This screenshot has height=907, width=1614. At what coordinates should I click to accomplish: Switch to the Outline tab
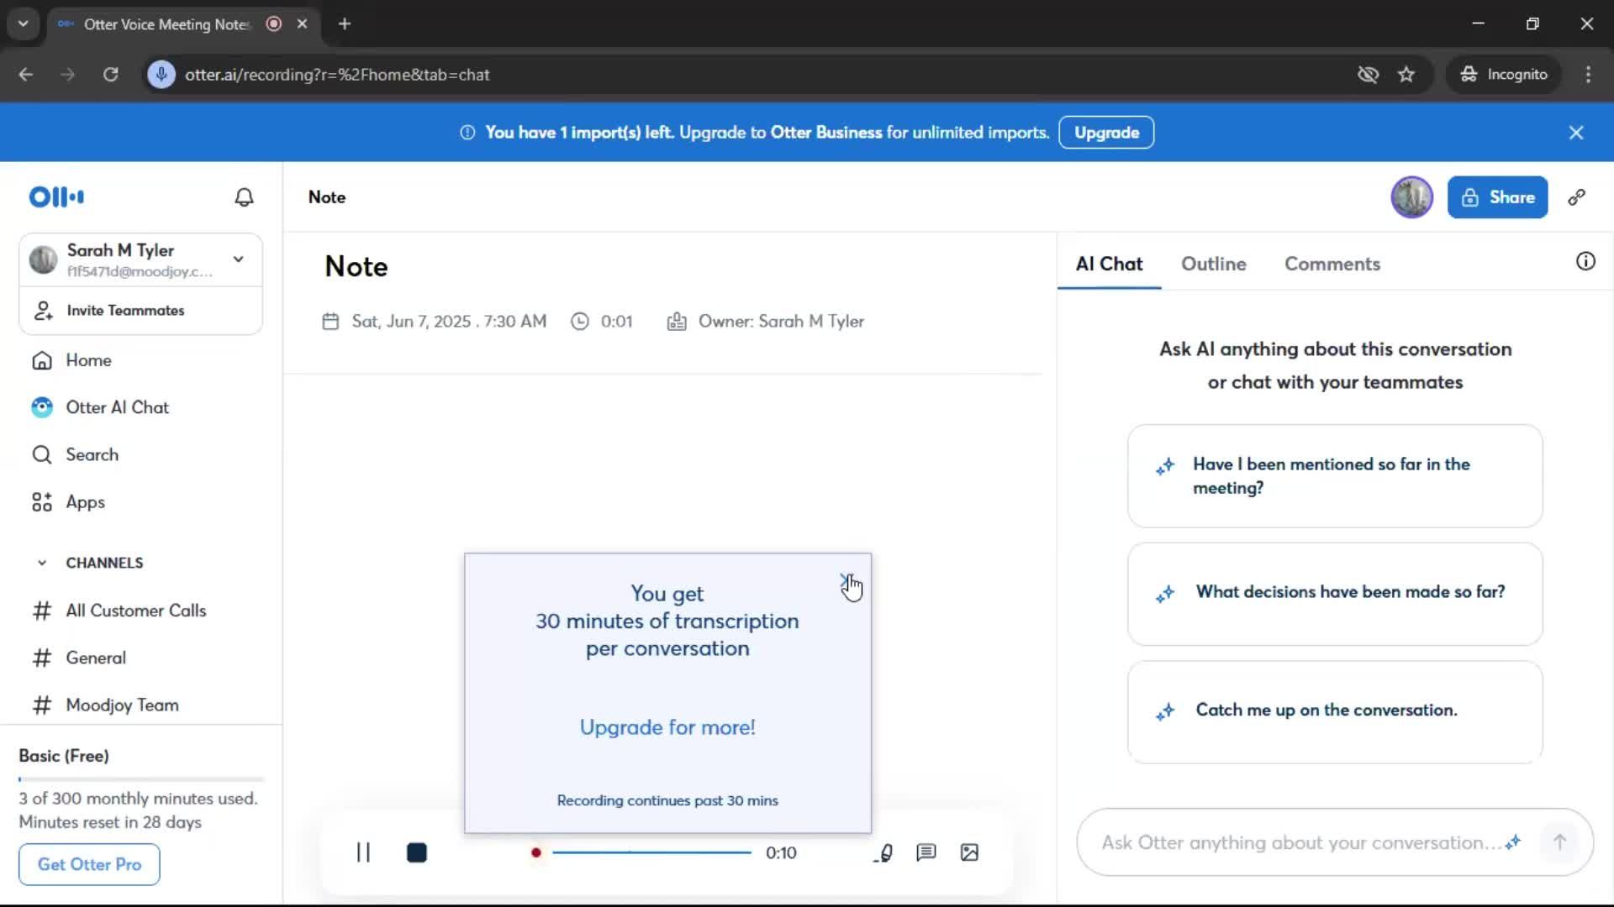[x=1213, y=264]
